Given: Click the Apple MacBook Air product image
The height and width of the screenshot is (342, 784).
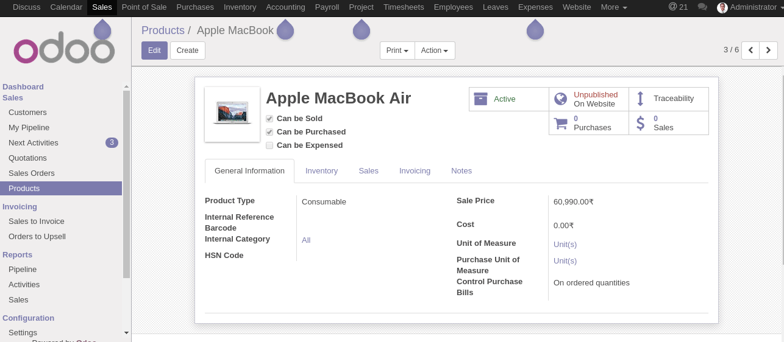Looking at the screenshot, I should pos(232,114).
